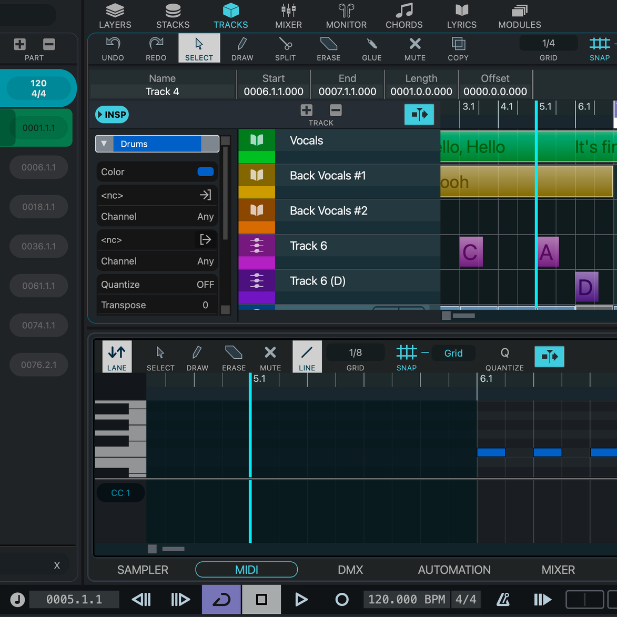Switch to the Sampler tab

click(x=143, y=569)
